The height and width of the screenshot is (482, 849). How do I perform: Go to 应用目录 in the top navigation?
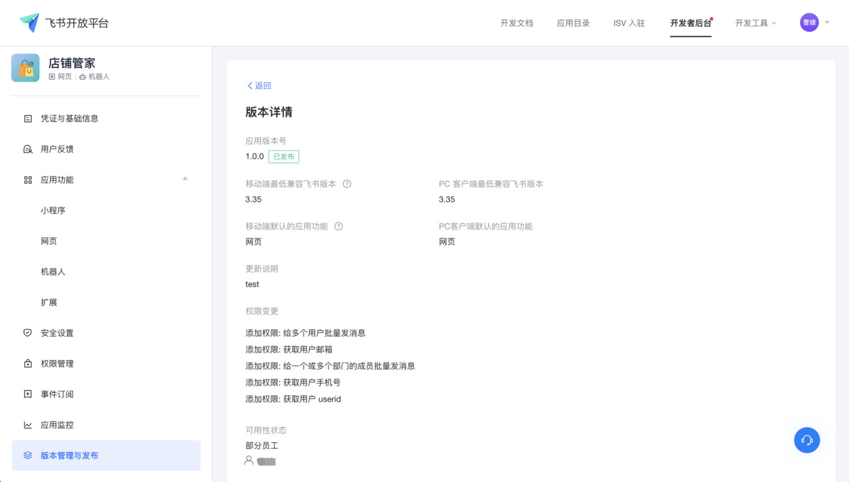(573, 23)
